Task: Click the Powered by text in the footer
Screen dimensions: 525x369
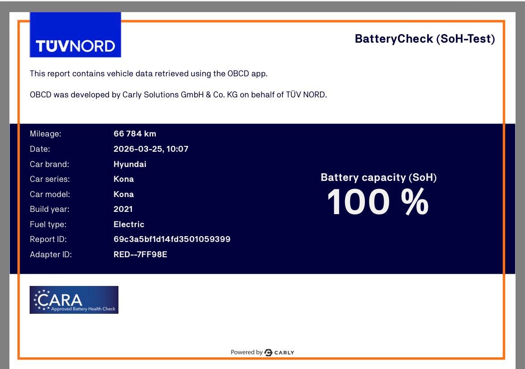Action: [246, 352]
